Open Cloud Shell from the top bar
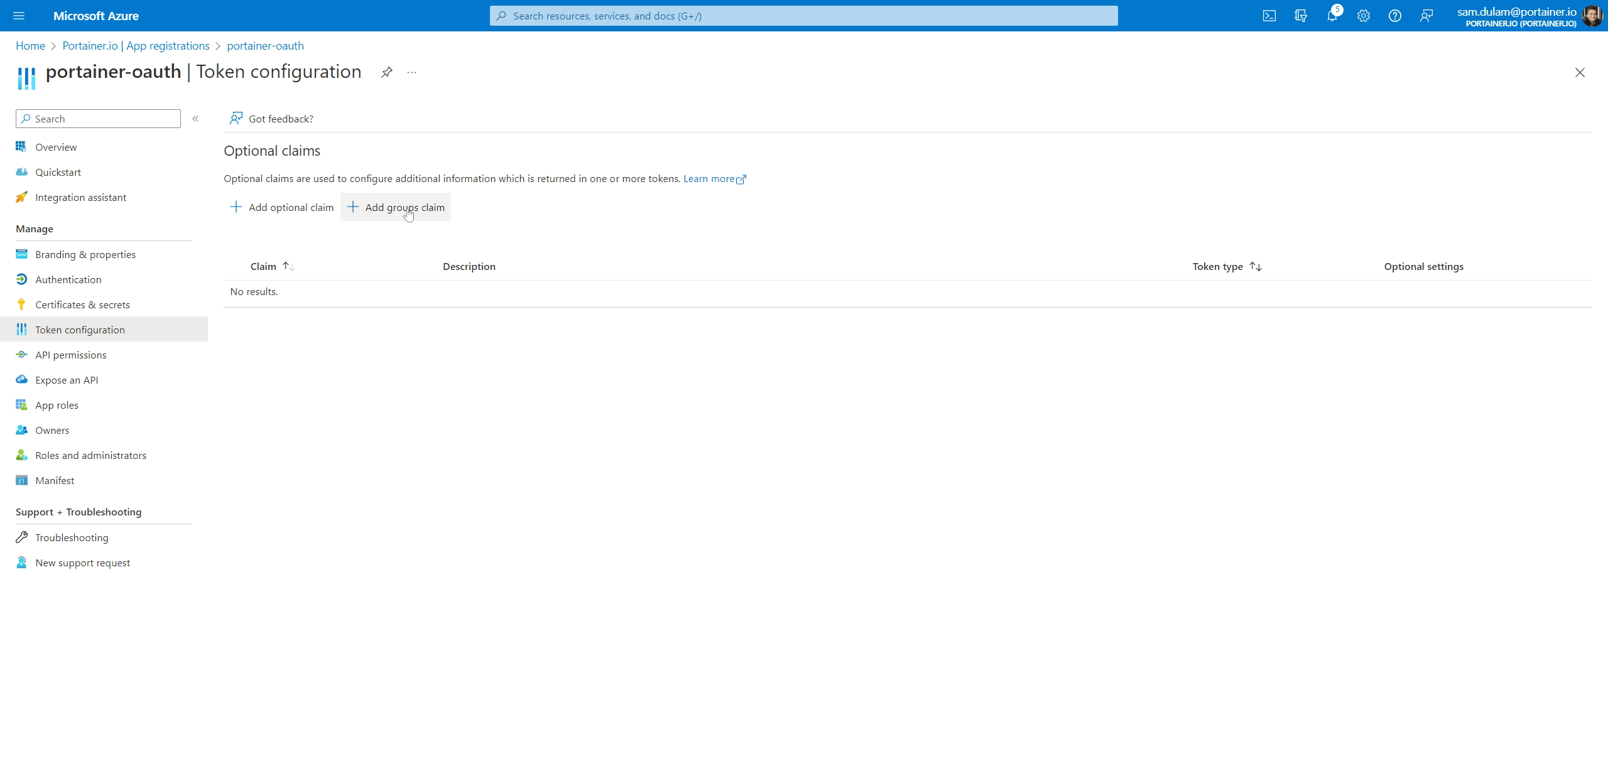 (1269, 16)
